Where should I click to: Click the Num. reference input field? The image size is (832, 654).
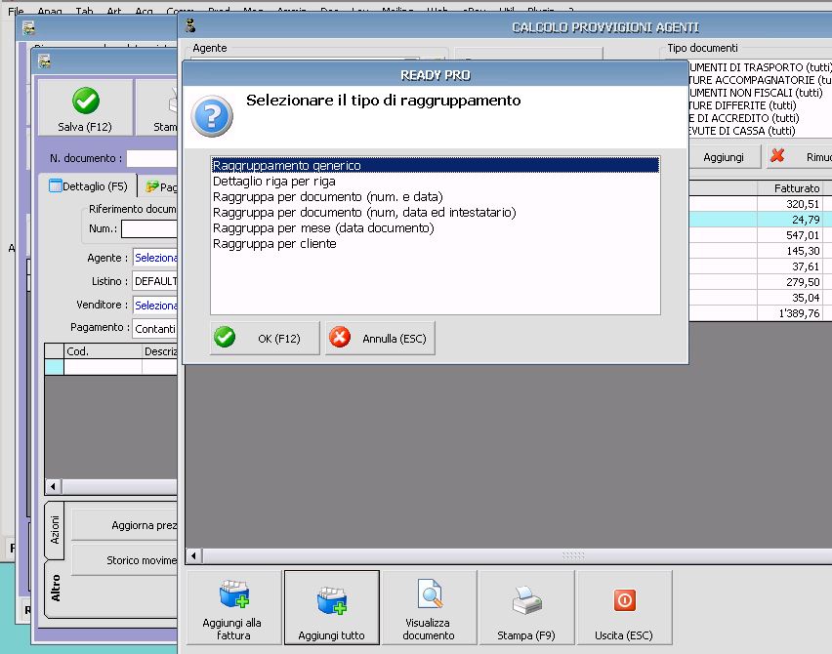click(149, 228)
